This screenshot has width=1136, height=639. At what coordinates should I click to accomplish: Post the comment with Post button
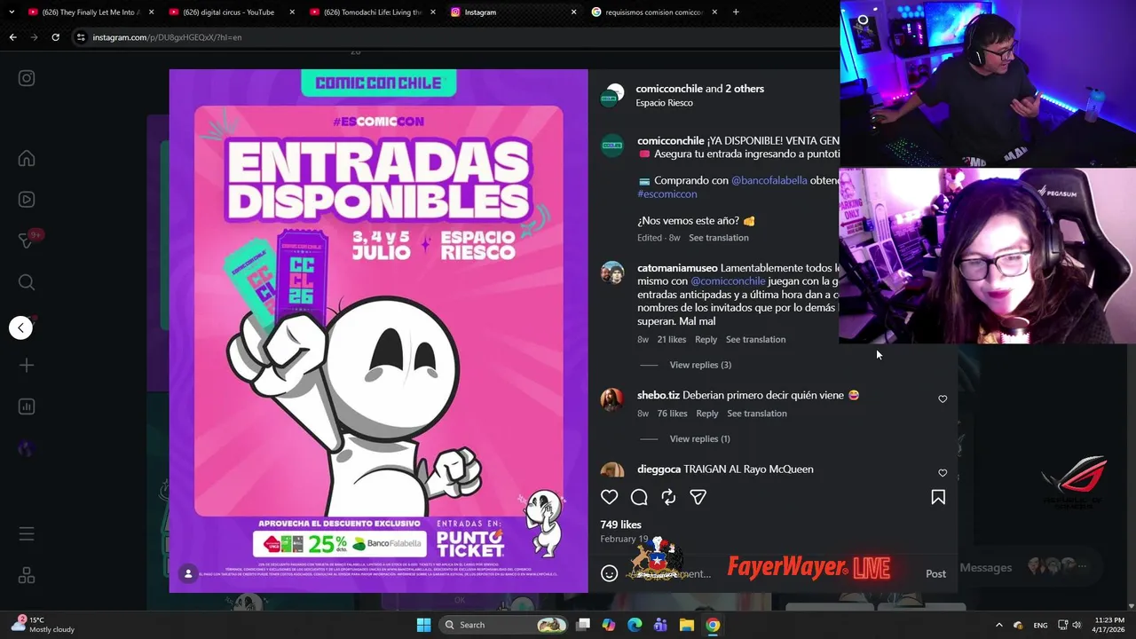click(935, 573)
